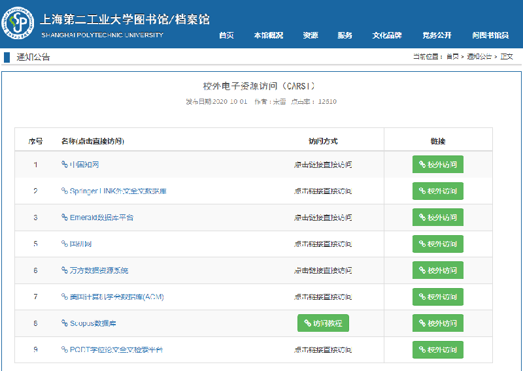This screenshot has width=523, height=371.
Task: Click the chain icon beside Scopus数据库
Action: click(x=65, y=323)
